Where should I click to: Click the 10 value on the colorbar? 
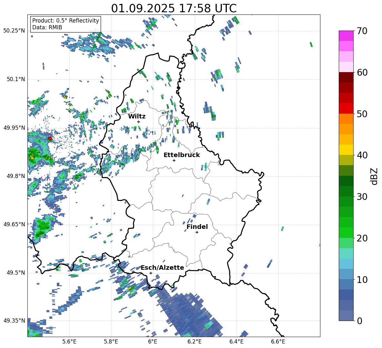pos(362,280)
